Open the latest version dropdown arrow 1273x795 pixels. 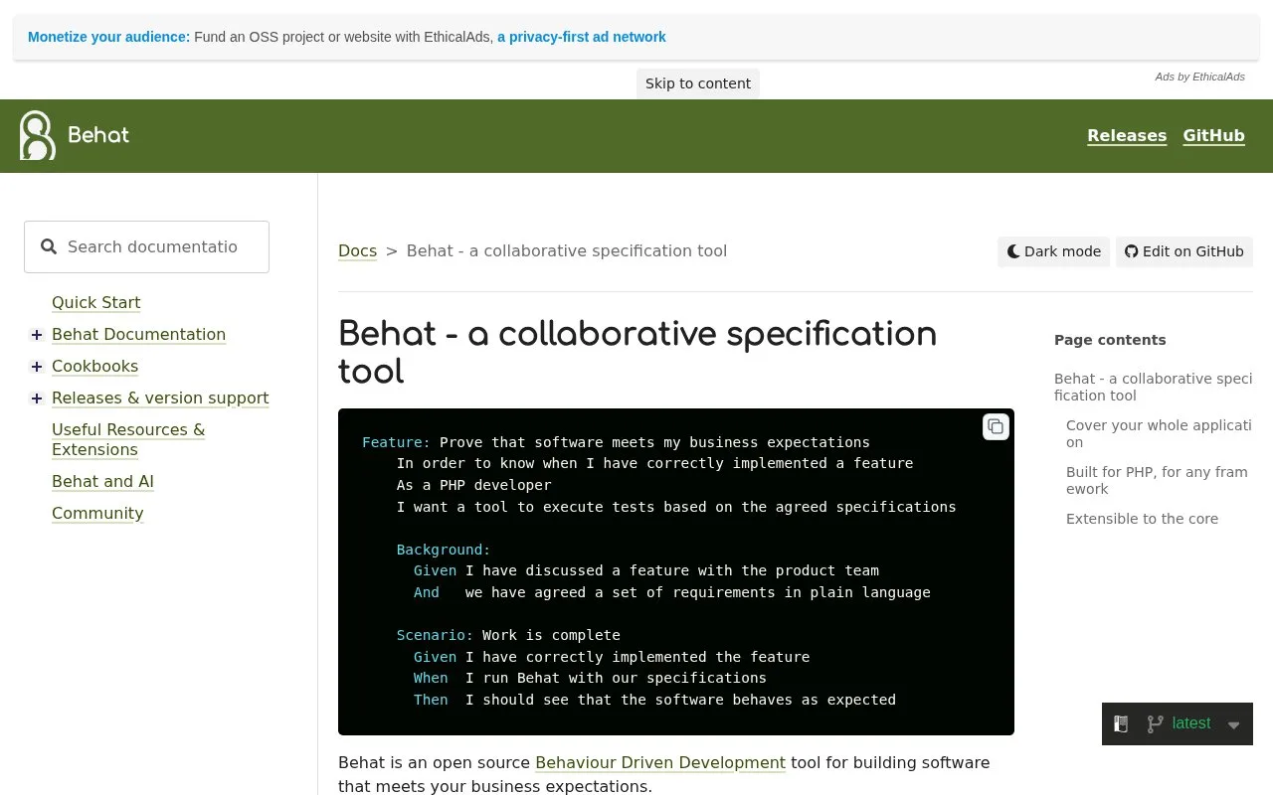click(x=1233, y=724)
